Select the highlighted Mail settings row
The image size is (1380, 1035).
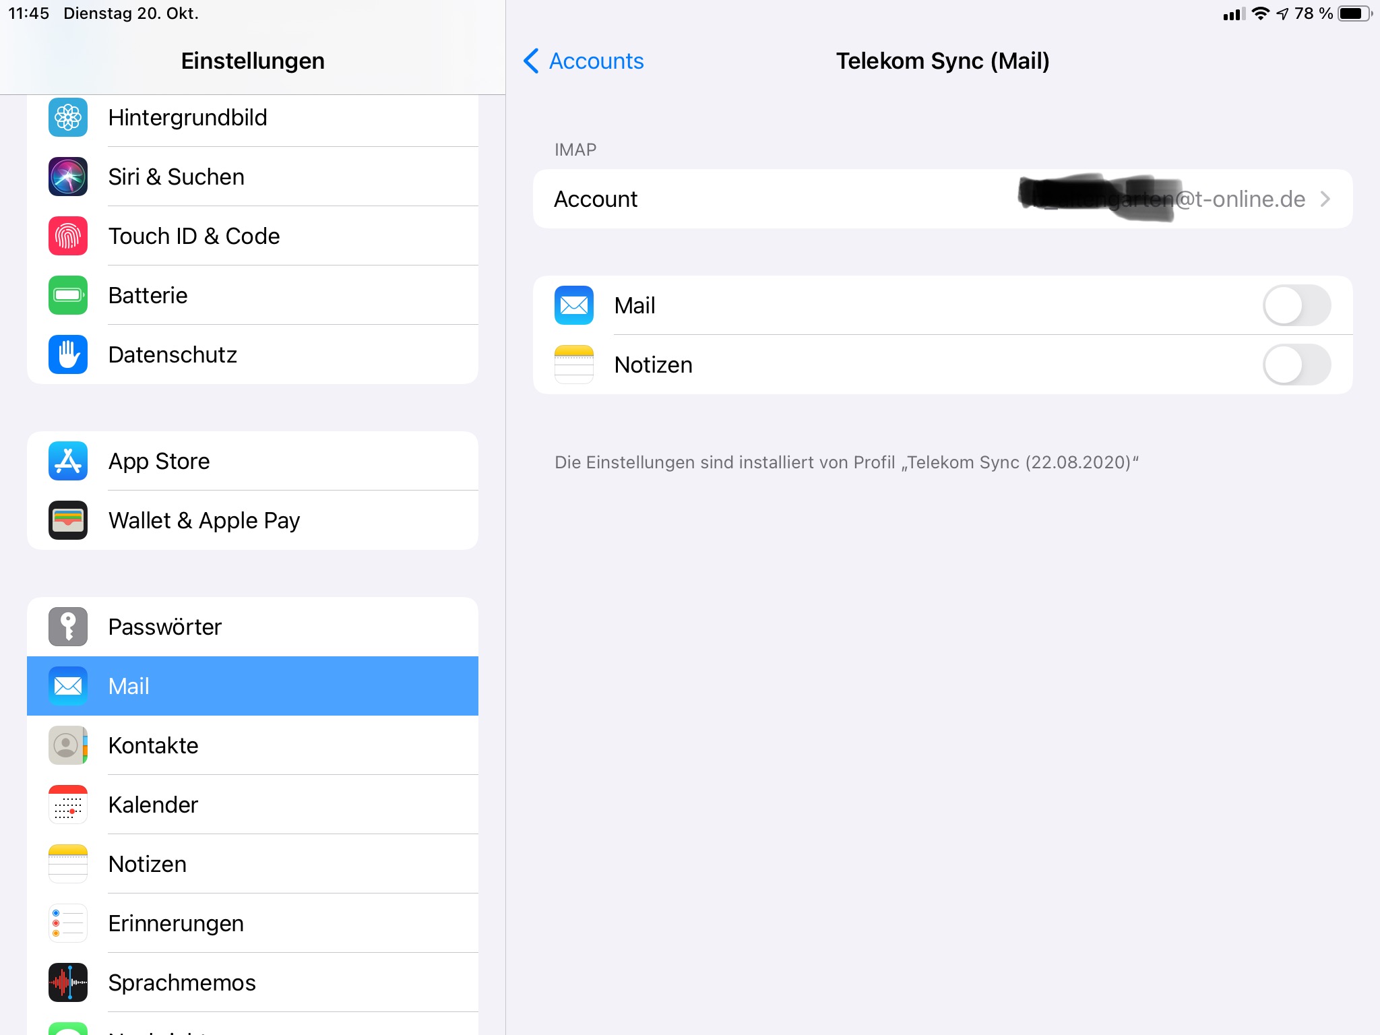pyautogui.click(x=253, y=686)
